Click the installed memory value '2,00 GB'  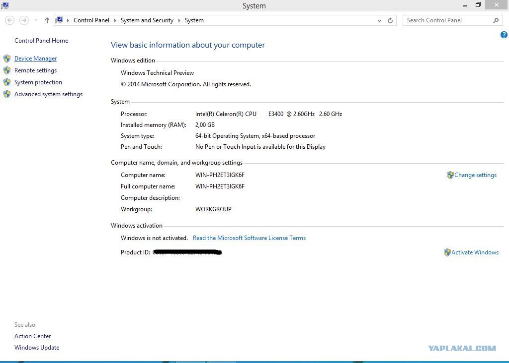[205, 125]
